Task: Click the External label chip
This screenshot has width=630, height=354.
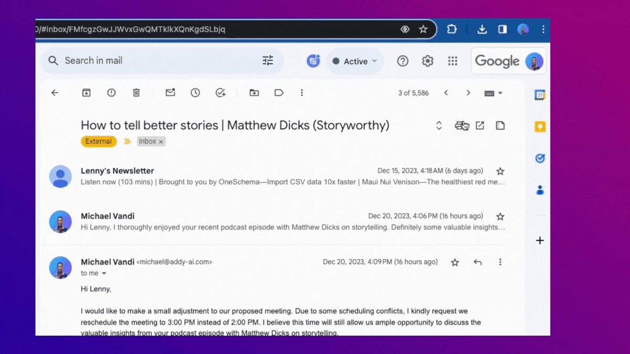Action: pyautogui.click(x=99, y=141)
